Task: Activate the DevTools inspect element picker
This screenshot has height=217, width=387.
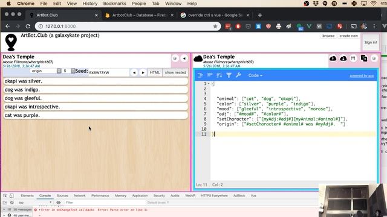Action: click(5, 195)
